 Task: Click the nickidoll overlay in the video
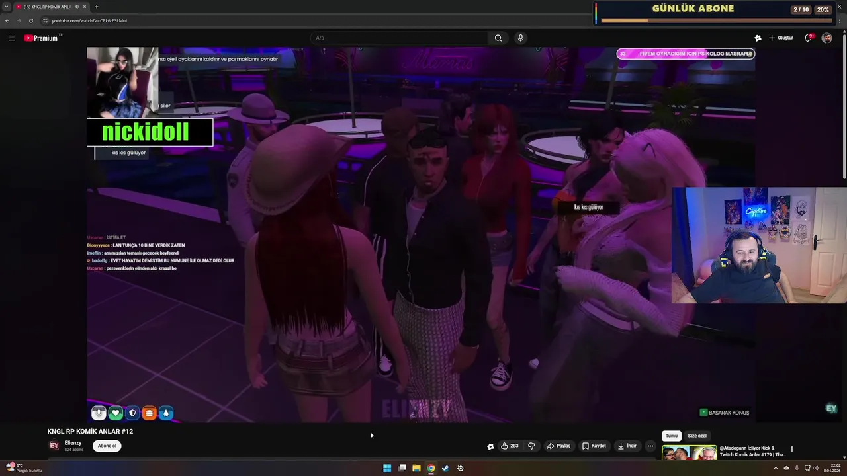click(150, 132)
